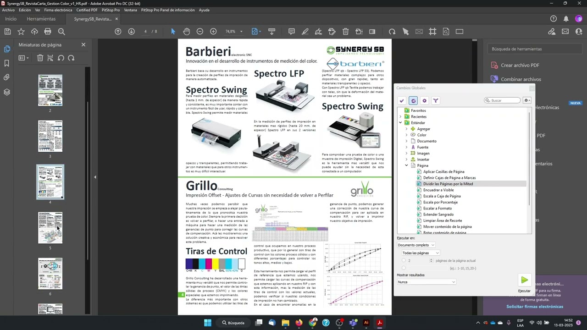Image resolution: width=587 pixels, height=330 pixels.
Task: Go to next page with down arrow
Action: [131, 32]
